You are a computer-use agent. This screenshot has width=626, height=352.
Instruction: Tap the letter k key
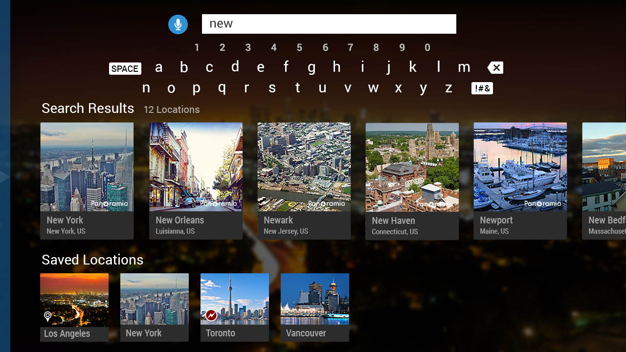pyautogui.click(x=413, y=66)
